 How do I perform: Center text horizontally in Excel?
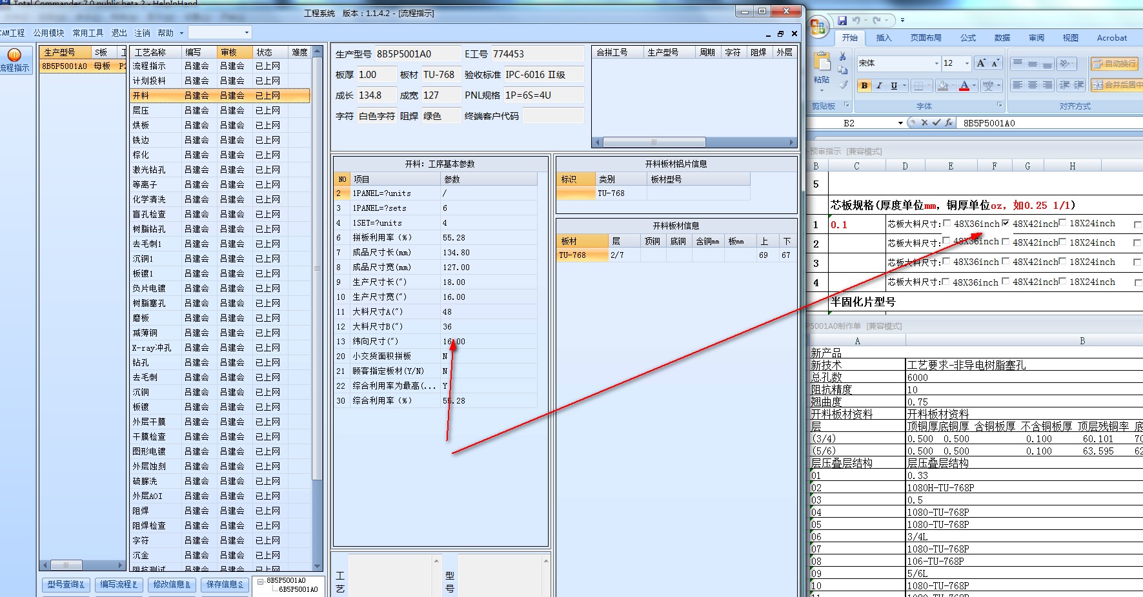point(1033,85)
